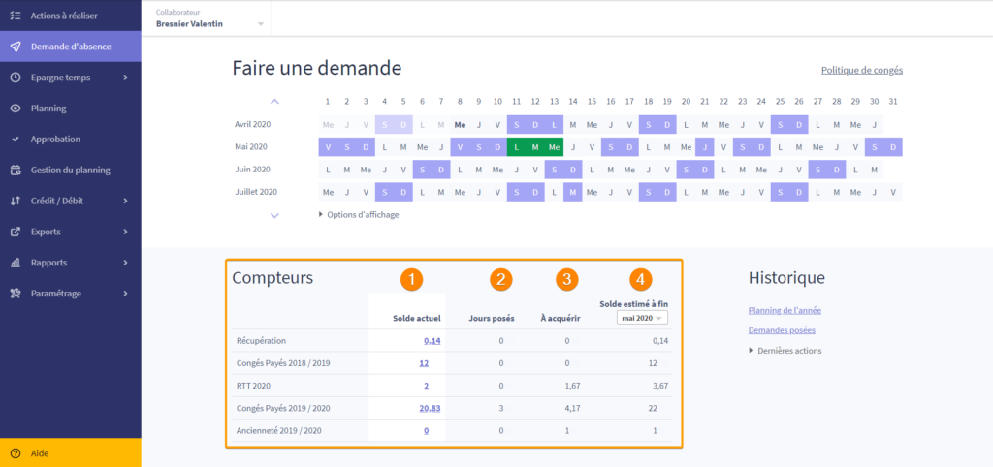Select the green May 11 day cell
Image resolution: width=993 pixels, height=467 pixels.
tap(516, 147)
